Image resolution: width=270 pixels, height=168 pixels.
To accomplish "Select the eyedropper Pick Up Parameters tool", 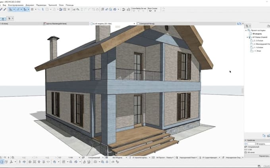I will click(x=1, y=9).
